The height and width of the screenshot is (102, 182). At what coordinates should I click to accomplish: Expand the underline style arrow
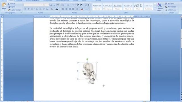[x=34, y=9]
